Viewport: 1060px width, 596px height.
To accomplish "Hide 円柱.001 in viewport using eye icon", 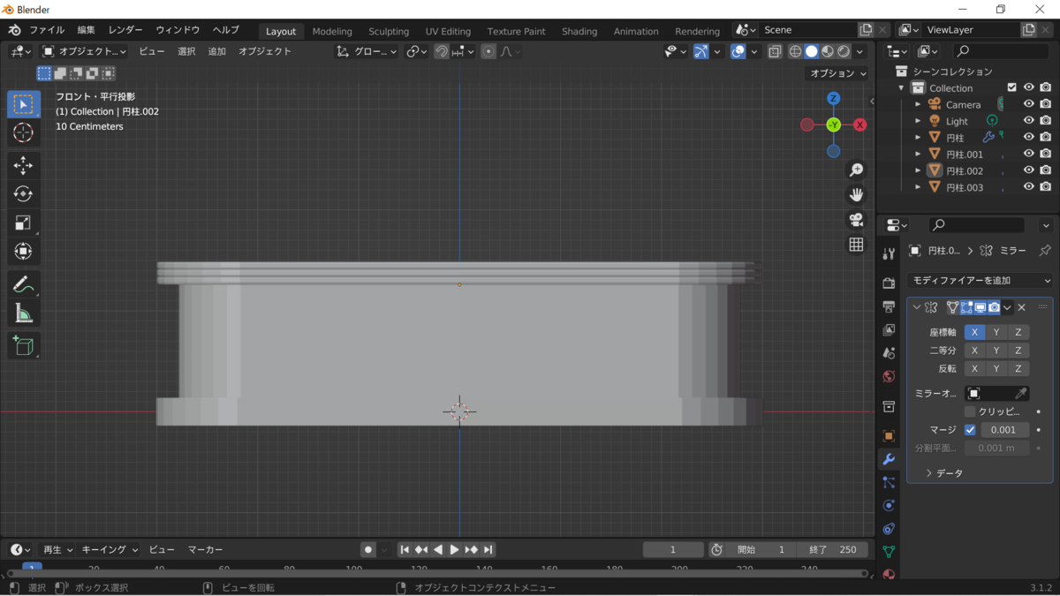I will pyautogui.click(x=1028, y=154).
